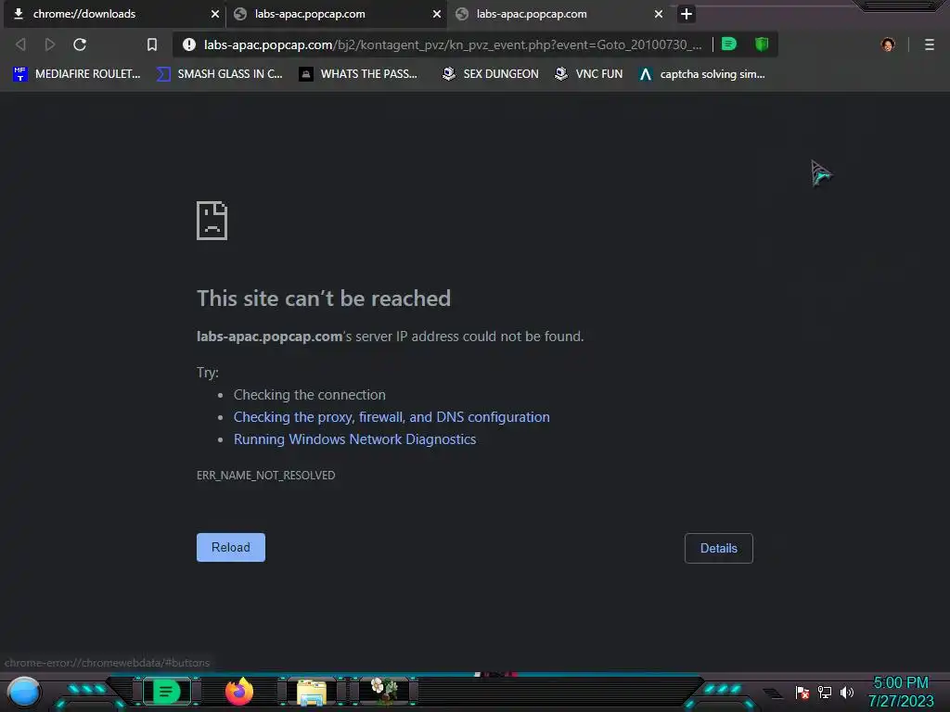Go back with the back arrow
The height and width of the screenshot is (712, 950).
click(x=20, y=44)
